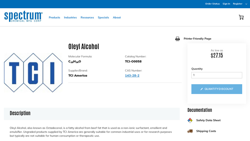Open the Specials menu

[x=103, y=18]
